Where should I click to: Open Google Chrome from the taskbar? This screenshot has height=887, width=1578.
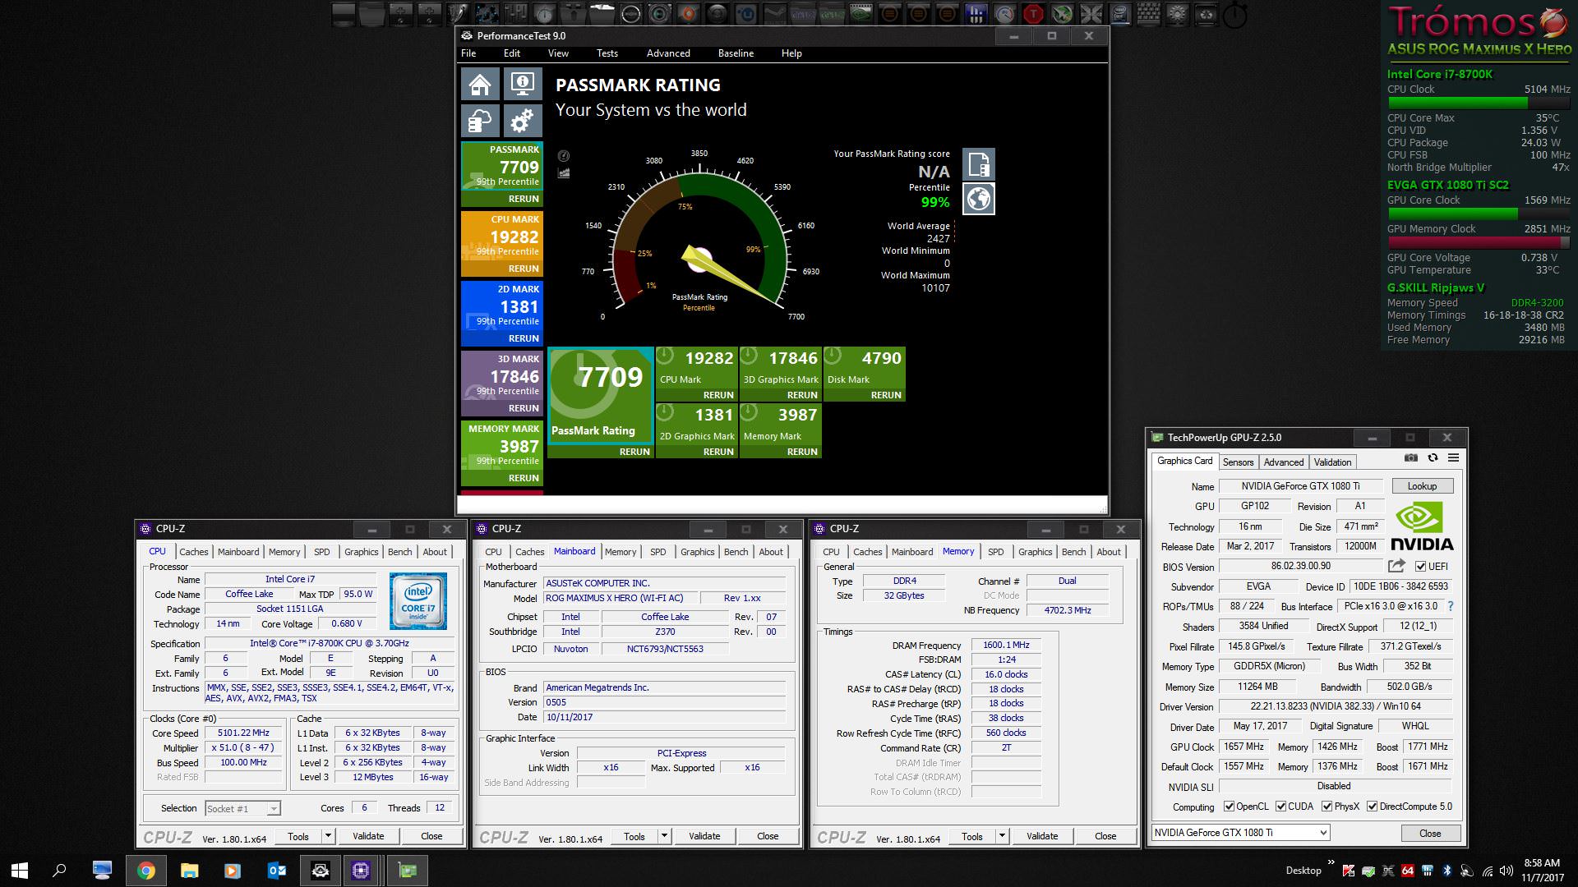point(145,871)
